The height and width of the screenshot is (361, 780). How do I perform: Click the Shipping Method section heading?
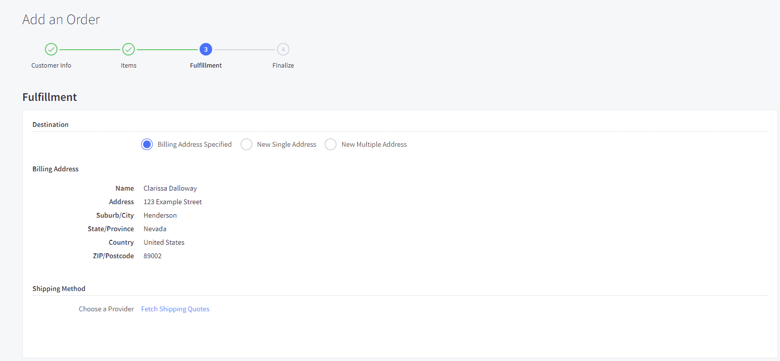pos(59,289)
